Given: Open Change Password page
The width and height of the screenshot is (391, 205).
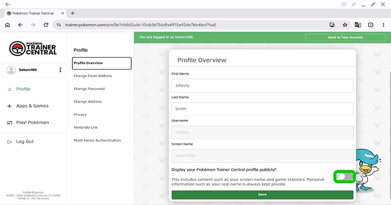Looking at the screenshot, I should click(x=89, y=89).
